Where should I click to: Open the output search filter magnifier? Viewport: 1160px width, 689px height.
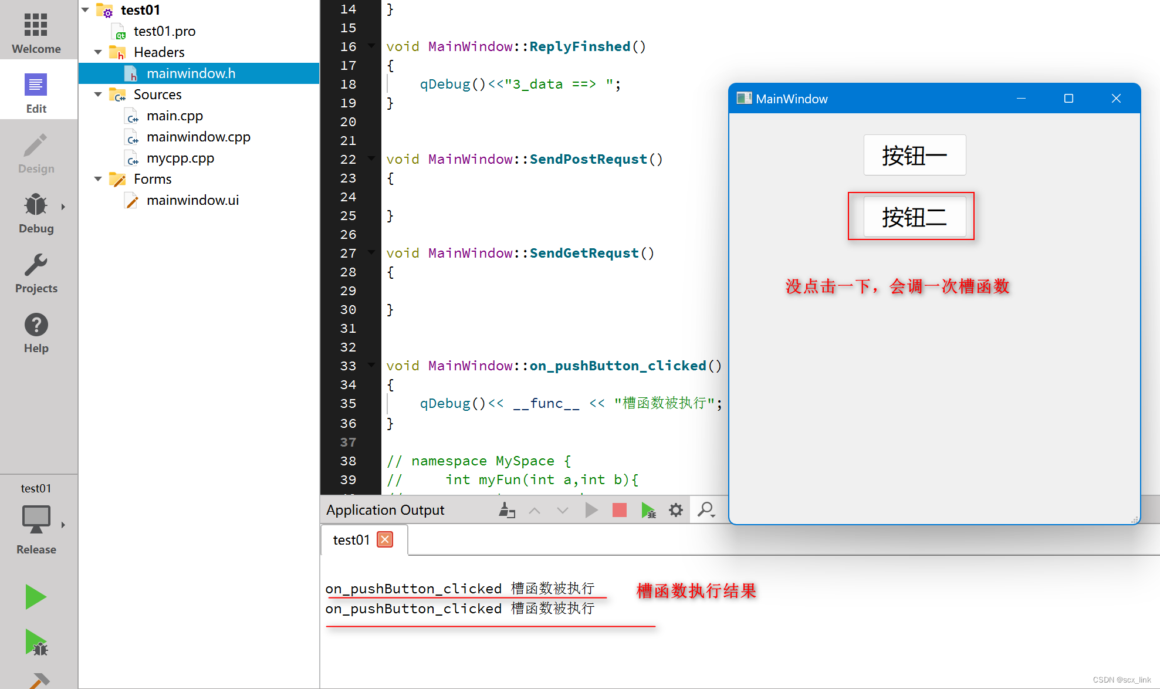(x=706, y=510)
